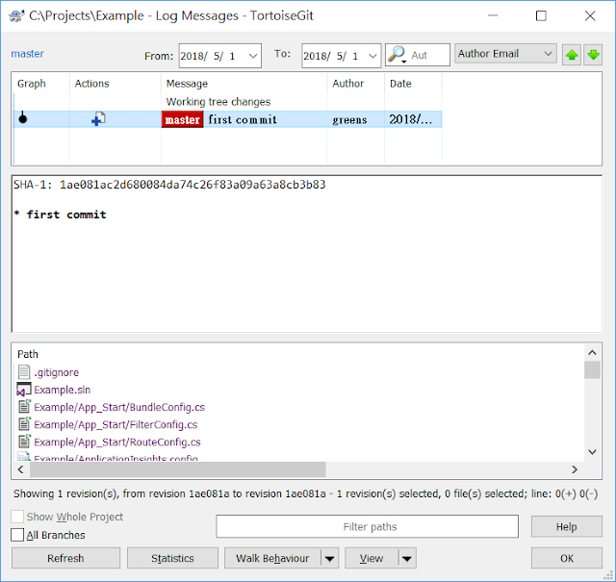Click the Filter paths input field
Image resolution: width=616 pixels, height=582 pixels.
(x=367, y=526)
